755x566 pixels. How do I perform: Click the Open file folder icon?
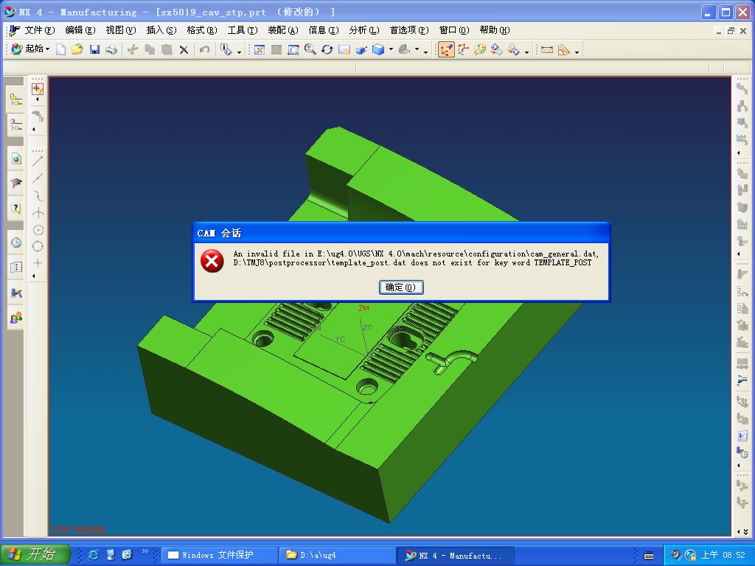click(x=77, y=49)
